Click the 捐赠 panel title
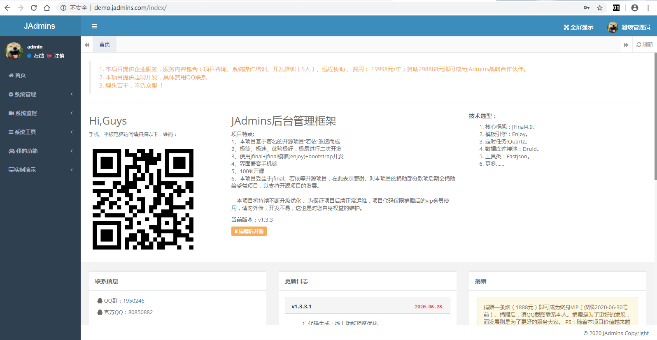The width and height of the screenshot is (657, 340). pos(480,281)
